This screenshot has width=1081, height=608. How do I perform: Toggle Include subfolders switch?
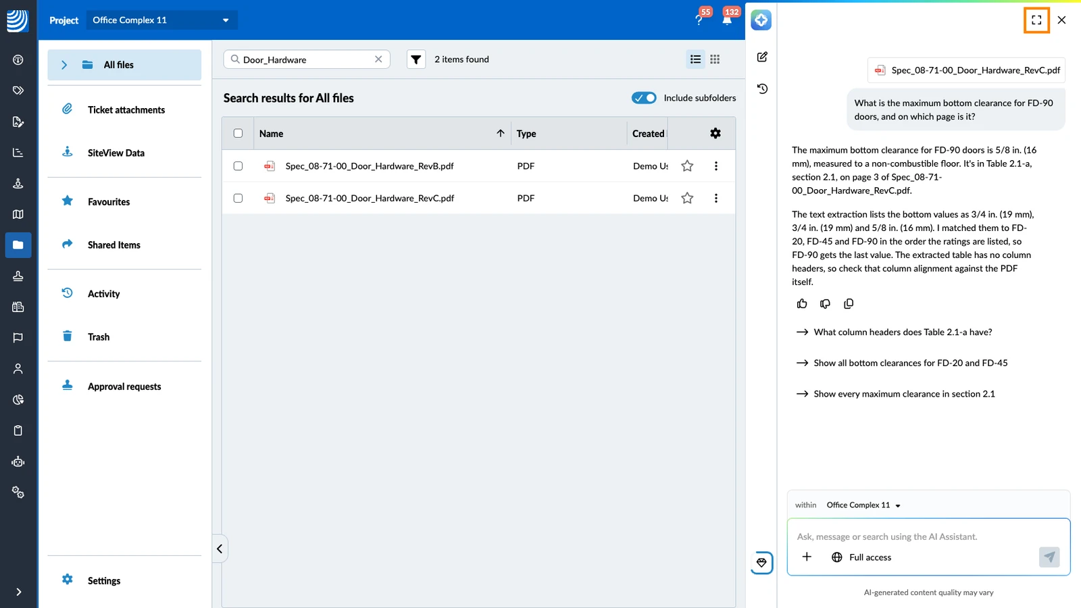tap(644, 98)
